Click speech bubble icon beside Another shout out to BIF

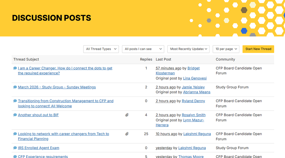pos(15,115)
